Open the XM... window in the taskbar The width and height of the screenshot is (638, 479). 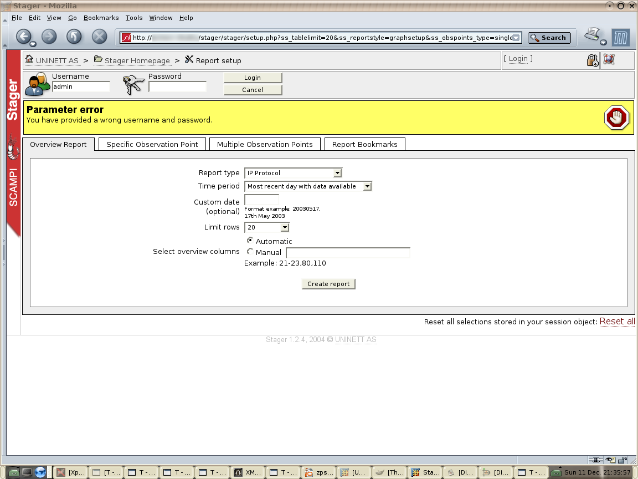coord(248,472)
